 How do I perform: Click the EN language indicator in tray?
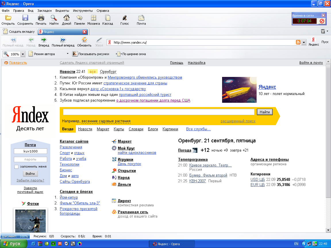point(296,244)
